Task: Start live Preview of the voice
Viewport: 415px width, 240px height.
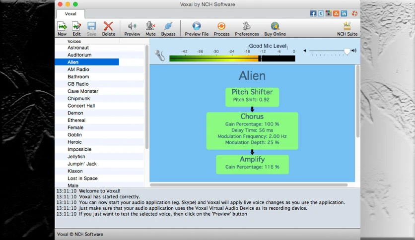Action: pyautogui.click(x=132, y=29)
